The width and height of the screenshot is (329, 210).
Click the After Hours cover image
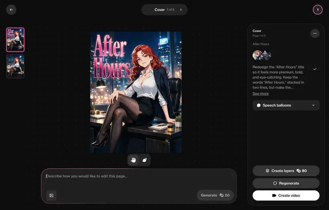point(136,93)
